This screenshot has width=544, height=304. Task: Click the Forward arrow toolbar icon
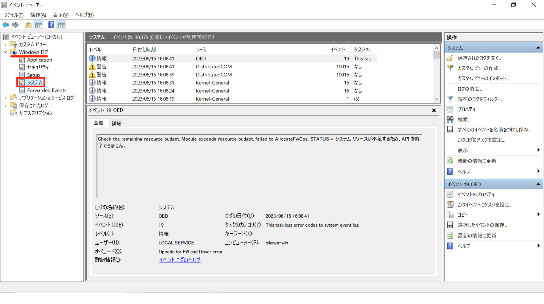[x=15, y=25]
